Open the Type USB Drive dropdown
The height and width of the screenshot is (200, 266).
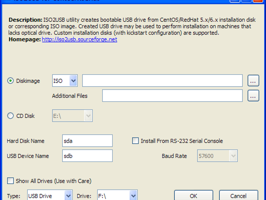pyautogui.click(x=50, y=195)
